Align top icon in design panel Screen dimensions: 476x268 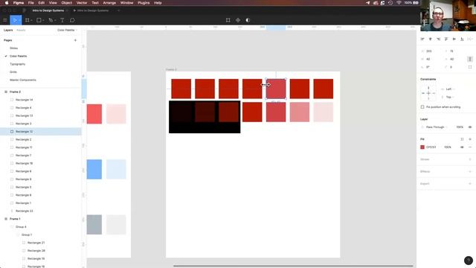[x=446, y=39]
